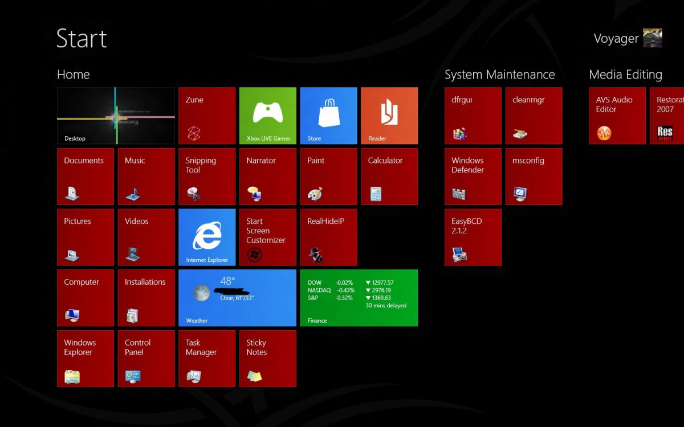This screenshot has width=684, height=427.
Task: Click the Voyager user name
Action: 616,39
